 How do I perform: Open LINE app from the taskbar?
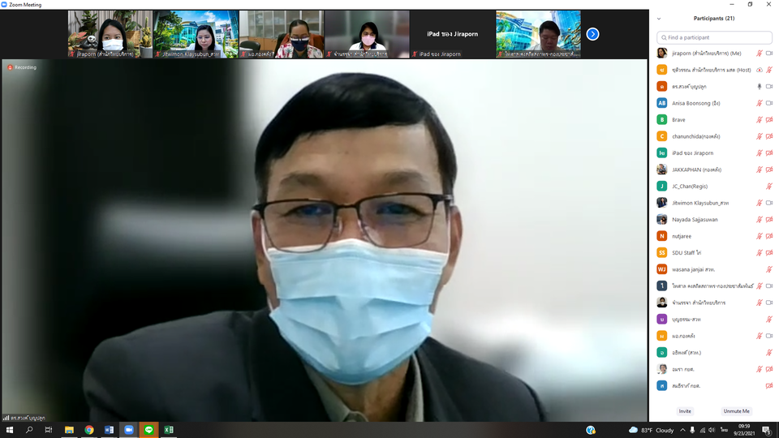click(x=148, y=430)
